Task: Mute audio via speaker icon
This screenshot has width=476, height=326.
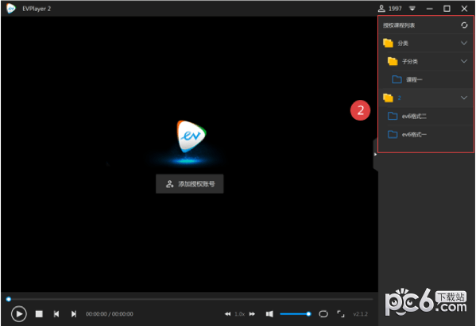Action: [x=269, y=314]
